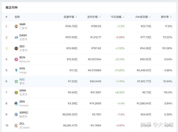Click the 名称 column header
The image size is (178, 132).
coord(17,17)
